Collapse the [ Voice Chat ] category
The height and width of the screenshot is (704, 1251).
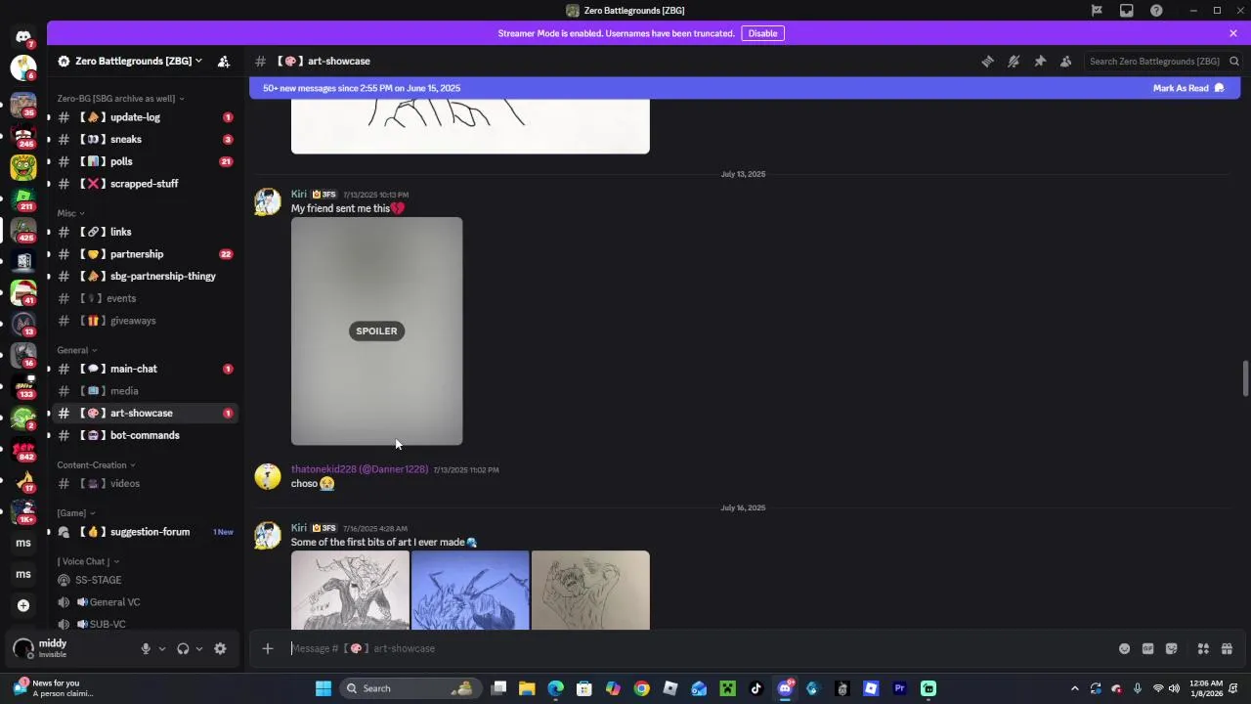tap(88, 561)
